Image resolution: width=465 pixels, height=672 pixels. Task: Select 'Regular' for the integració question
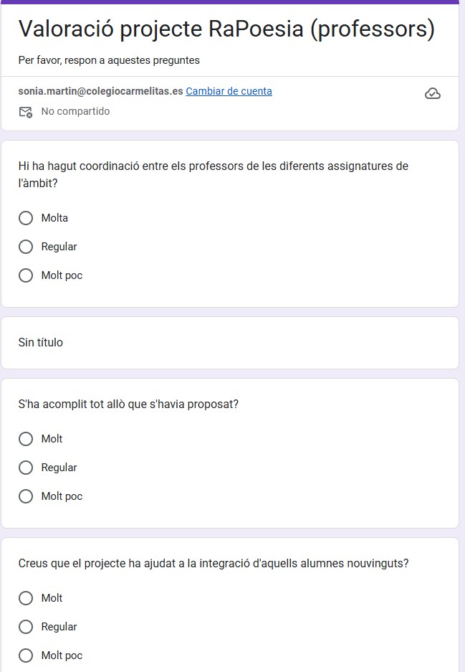(x=26, y=627)
